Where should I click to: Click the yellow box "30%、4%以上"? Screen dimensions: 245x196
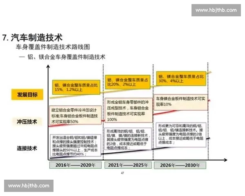(x=181, y=78)
